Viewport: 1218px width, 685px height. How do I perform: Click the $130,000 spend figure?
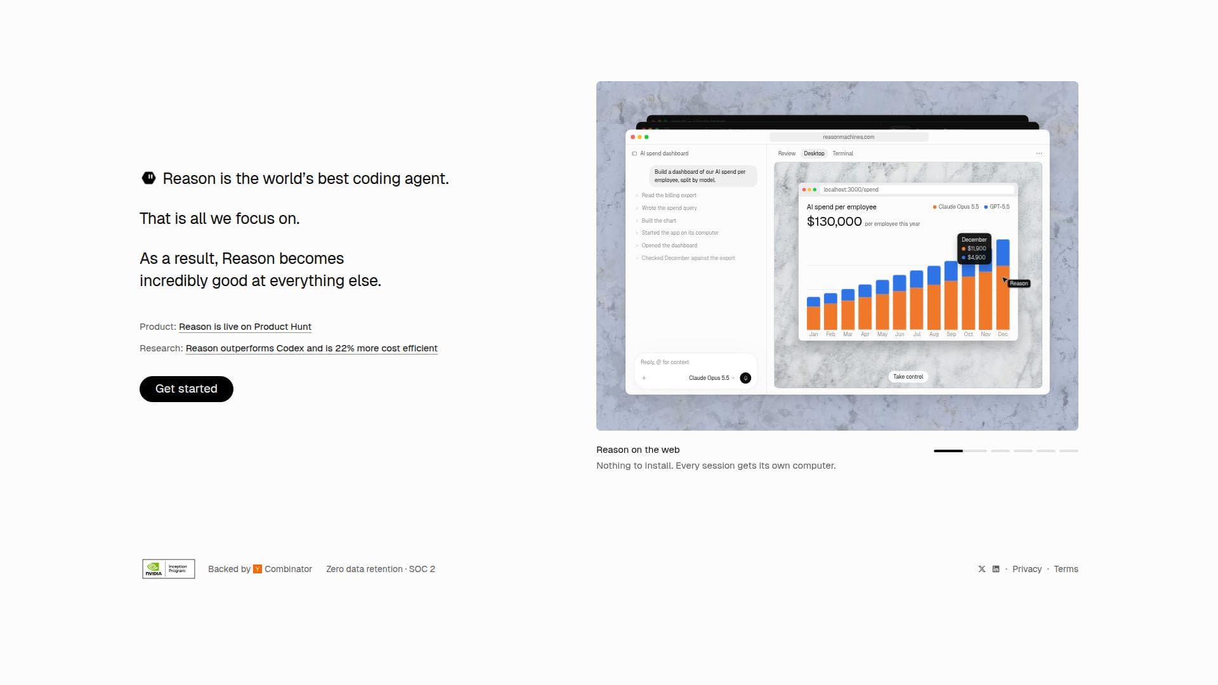pos(834,221)
